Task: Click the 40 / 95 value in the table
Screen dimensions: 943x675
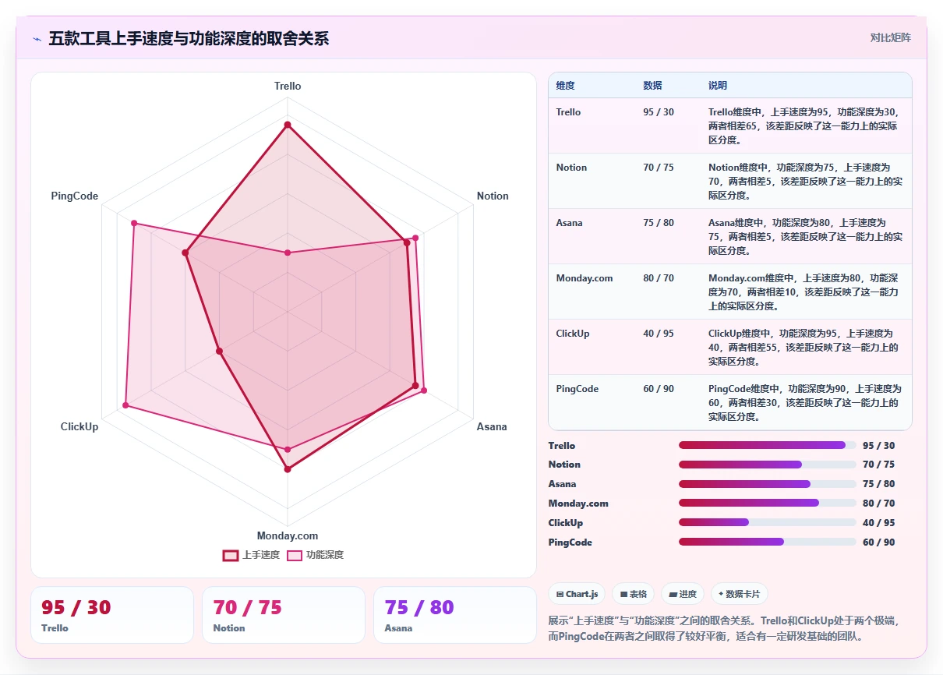Action: (659, 334)
